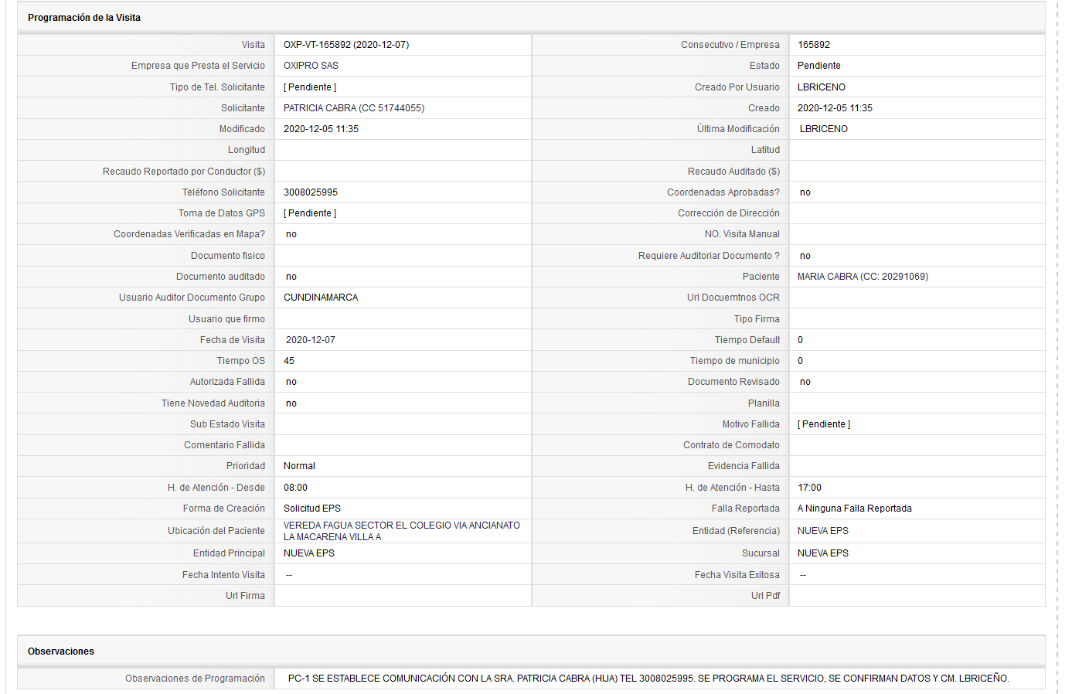Click the Tiene Novedad Auditoria label
Screen dimensions: 1089x694
point(213,403)
